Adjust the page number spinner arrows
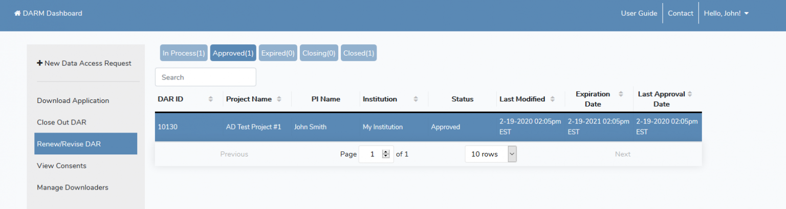Image resolution: width=786 pixels, height=209 pixels. [x=386, y=154]
